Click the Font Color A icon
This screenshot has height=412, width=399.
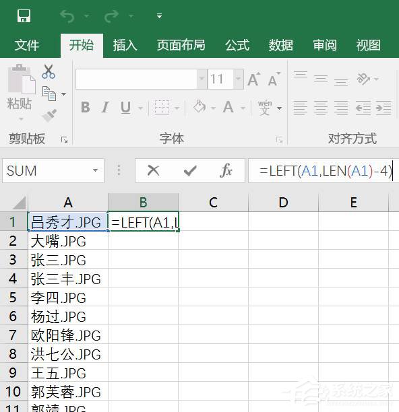click(x=228, y=107)
